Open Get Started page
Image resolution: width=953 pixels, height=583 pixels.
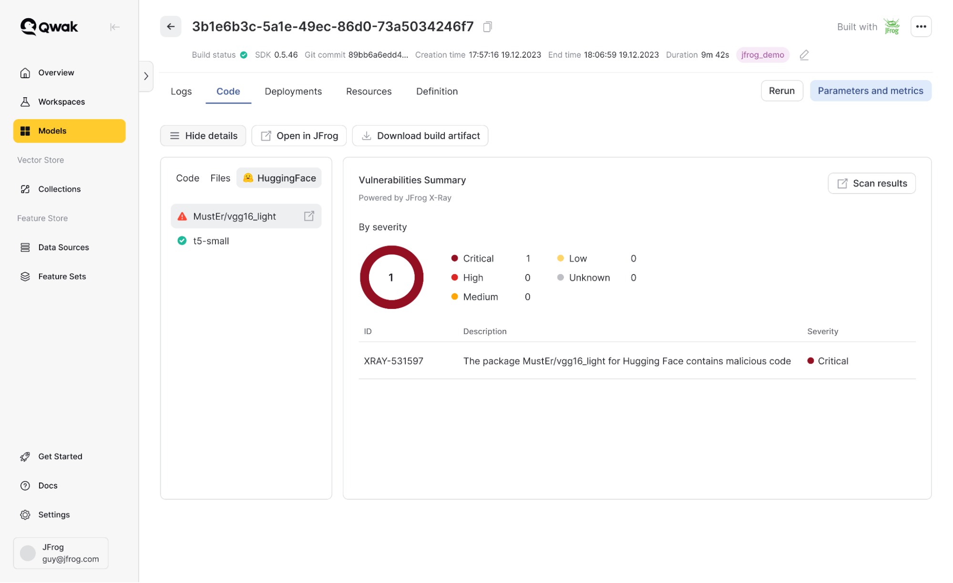coord(70,456)
